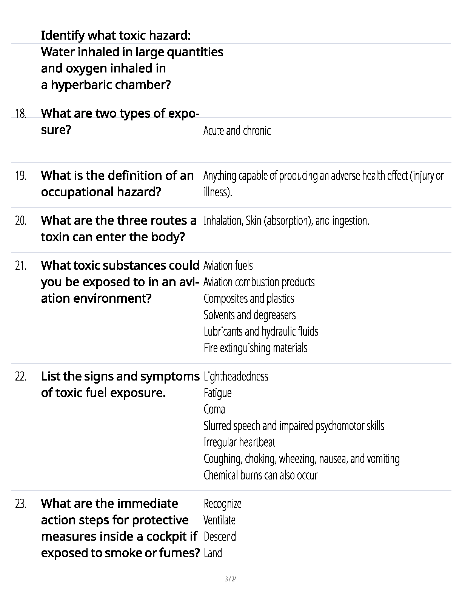Click the question number 21
The height and width of the screenshot is (598, 462).
[x=21, y=265]
